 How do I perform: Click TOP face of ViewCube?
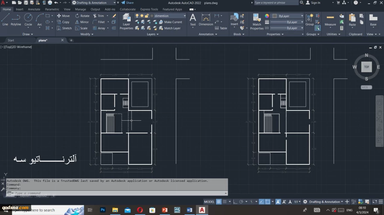(367, 67)
